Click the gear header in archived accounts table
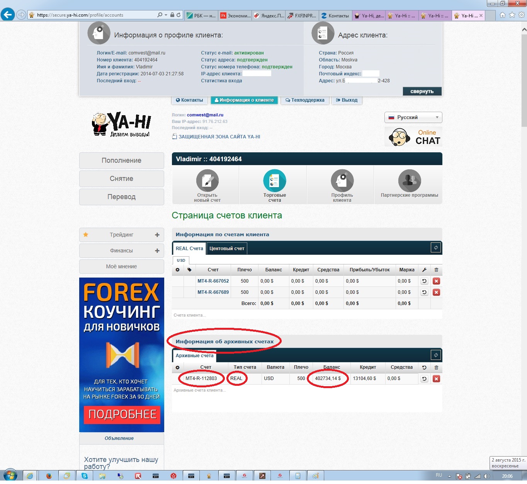 click(177, 368)
